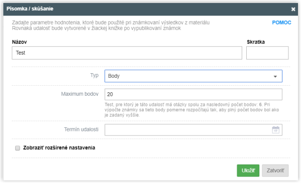301x183 pixels.
Task: Enable Zobraziť rozšírené nastavenia checkbox
Action: tap(18, 148)
